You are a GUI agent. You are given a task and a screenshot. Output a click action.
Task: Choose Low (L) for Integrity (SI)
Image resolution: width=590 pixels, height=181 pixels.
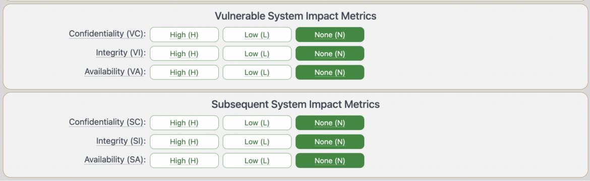click(257, 142)
